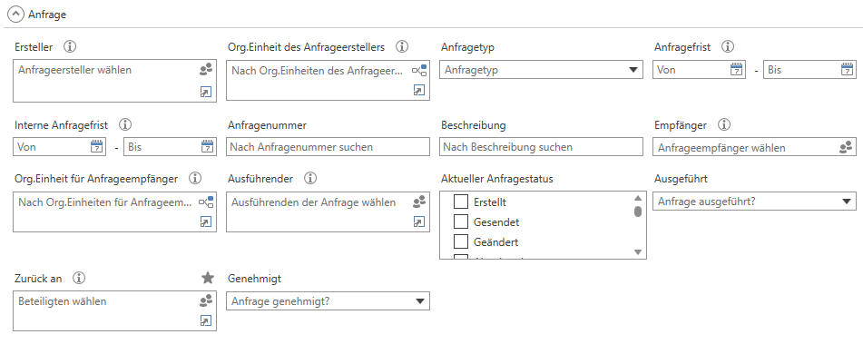Open people picker in Ausführender field

tap(419, 202)
